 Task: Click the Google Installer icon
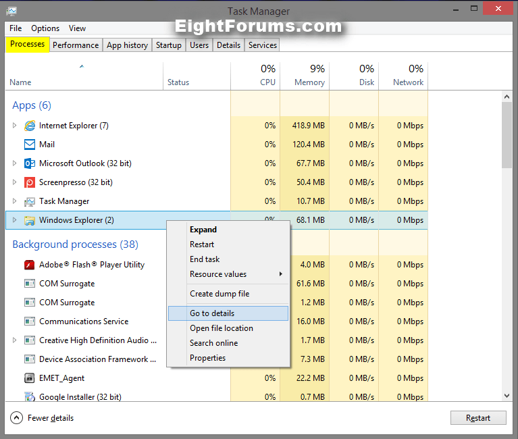coord(30,396)
